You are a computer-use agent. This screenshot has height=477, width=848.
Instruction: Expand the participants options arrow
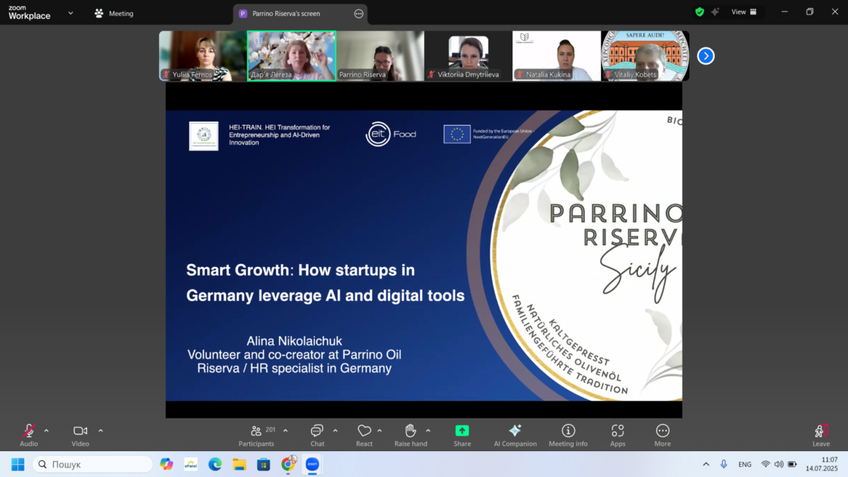[x=285, y=430]
